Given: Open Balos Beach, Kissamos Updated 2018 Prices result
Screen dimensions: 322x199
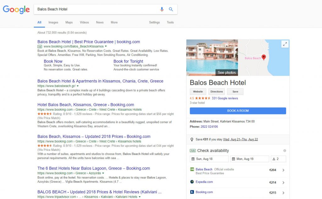Looking at the screenshot, I should click(x=94, y=136).
